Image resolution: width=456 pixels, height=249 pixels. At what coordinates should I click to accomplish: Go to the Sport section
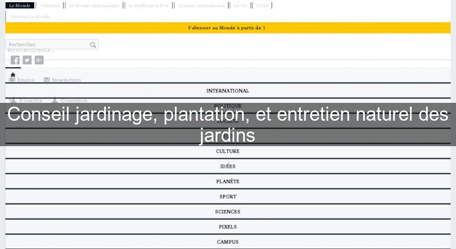pos(227,197)
